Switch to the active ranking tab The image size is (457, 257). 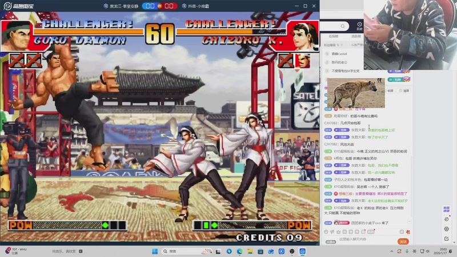[x=356, y=36]
